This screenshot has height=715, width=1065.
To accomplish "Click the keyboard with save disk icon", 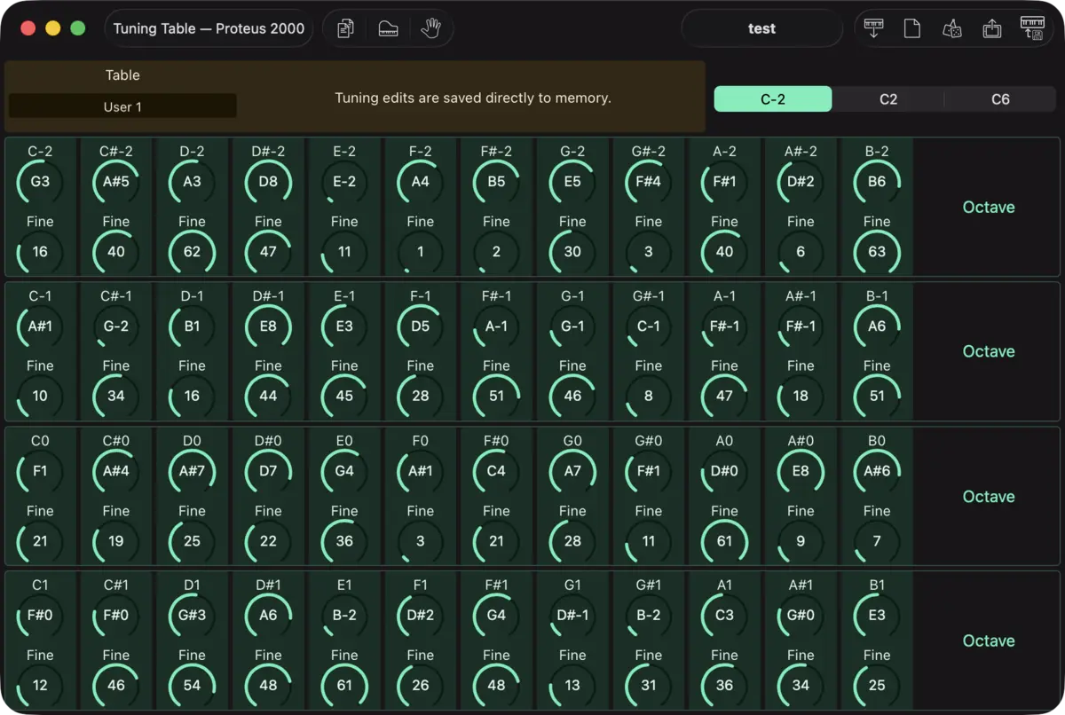I will tap(1032, 28).
